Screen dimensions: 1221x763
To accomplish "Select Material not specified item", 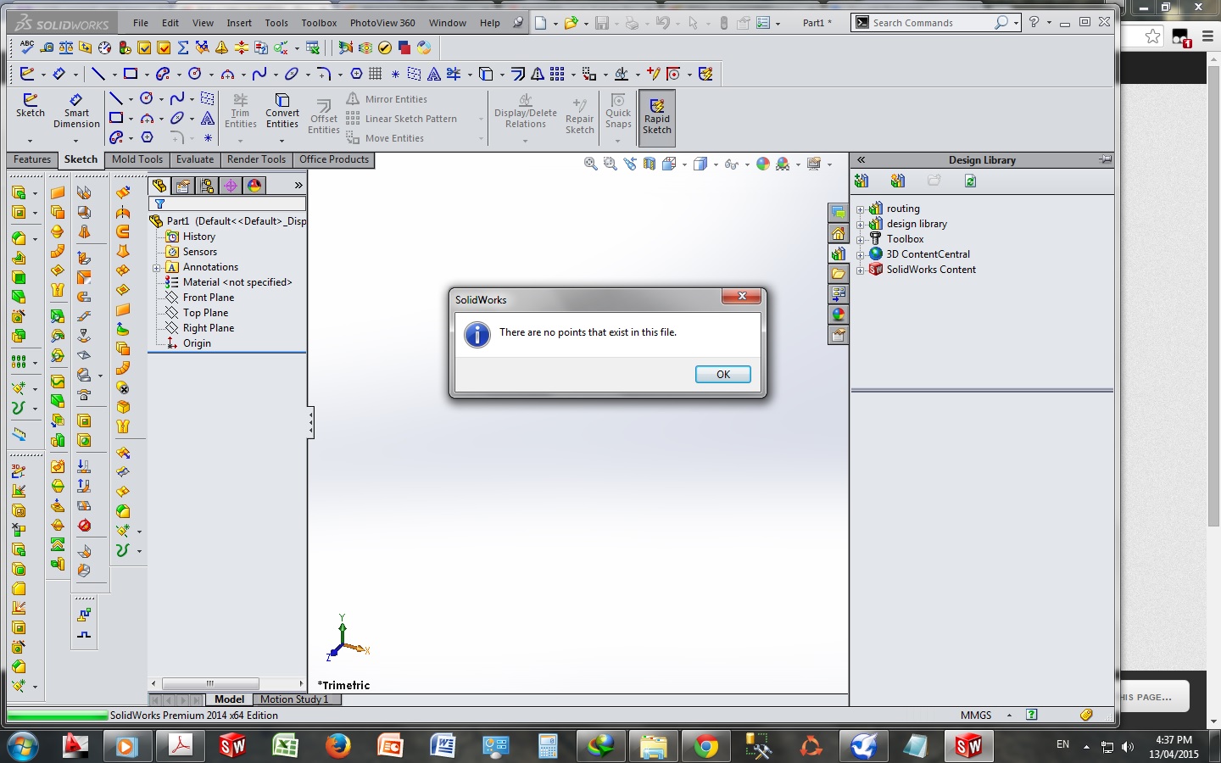I will (x=237, y=282).
